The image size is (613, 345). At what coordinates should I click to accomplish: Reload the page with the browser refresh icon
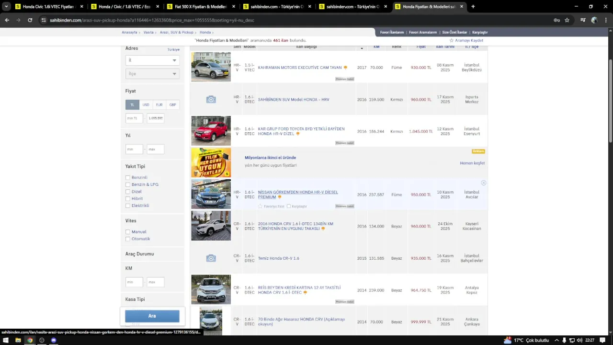[30, 20]
